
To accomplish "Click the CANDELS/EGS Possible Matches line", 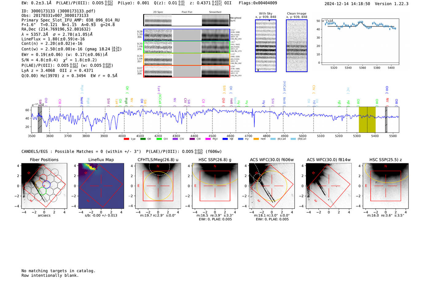I will [x=122, y=152].
